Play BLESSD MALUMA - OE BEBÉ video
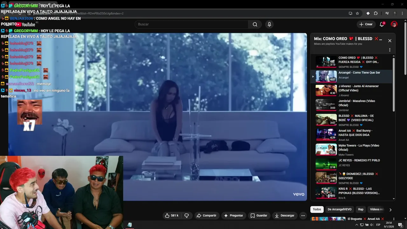Image resolution: width=407 pixels, height=229 pixels. click(x=352, y=120)
